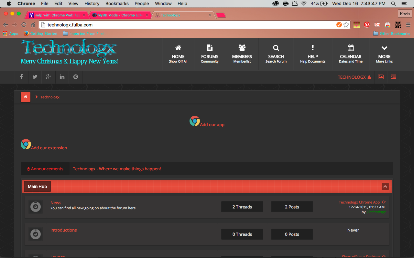
Task: Bookmark this page with the star icon
Action: [x=346, y=25]
